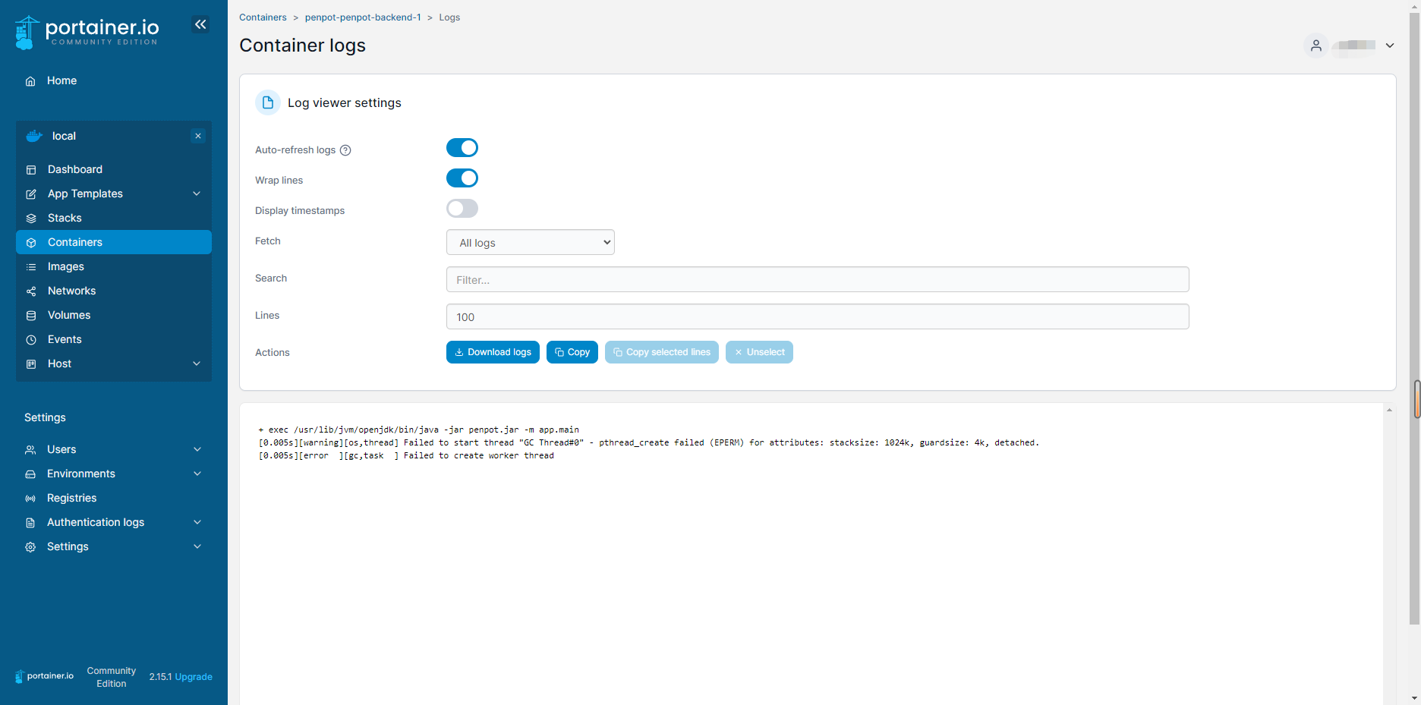The height and width of the screenshot is (705, 1421).
Task: Click the Unselect button
Action: 759,352
